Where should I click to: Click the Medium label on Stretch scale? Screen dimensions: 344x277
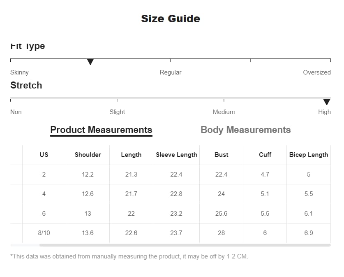pos(224,112)
